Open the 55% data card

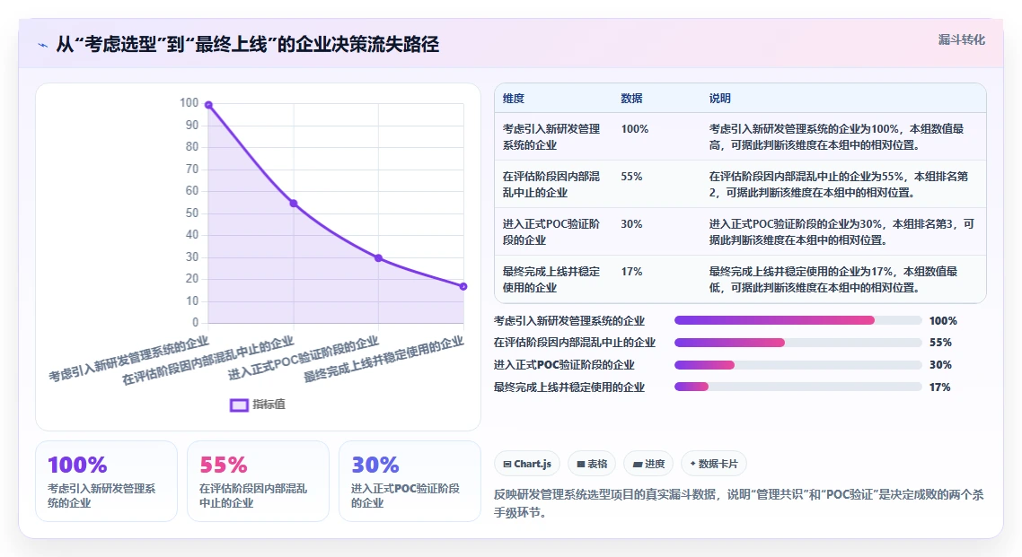click(x=258, y=481)
